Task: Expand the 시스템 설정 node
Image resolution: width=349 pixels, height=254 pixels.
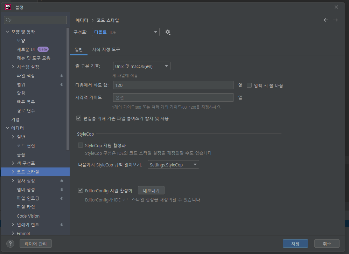Action: [x=13, y=67]
